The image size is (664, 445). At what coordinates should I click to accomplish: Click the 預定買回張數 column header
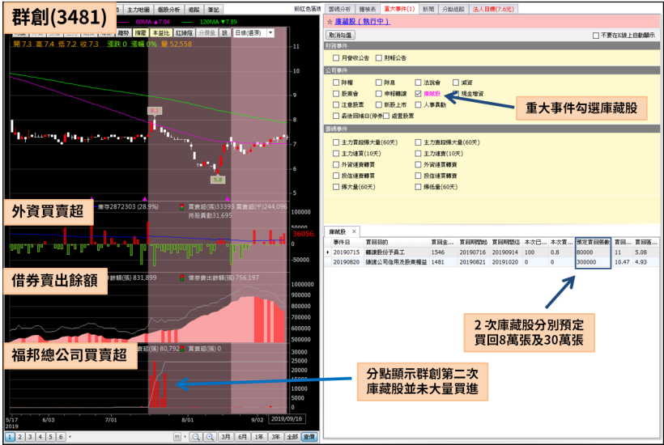coord(593,242)
